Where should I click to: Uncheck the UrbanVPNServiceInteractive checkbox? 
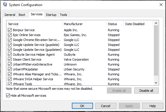(x=10, y=64)
